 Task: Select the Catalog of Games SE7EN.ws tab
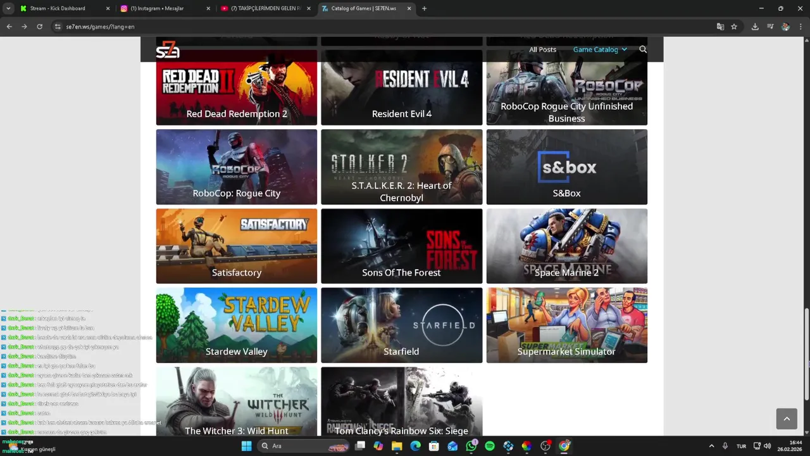click(x=366, y=8)
